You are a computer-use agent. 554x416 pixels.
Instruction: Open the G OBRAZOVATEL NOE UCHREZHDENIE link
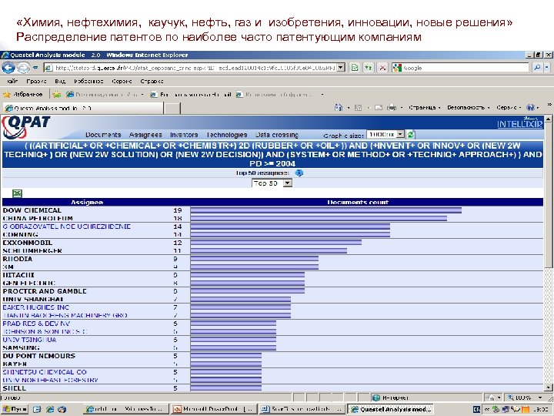66,226
